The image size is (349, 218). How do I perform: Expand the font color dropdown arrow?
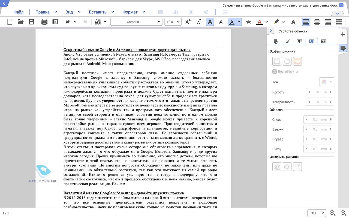267,22
